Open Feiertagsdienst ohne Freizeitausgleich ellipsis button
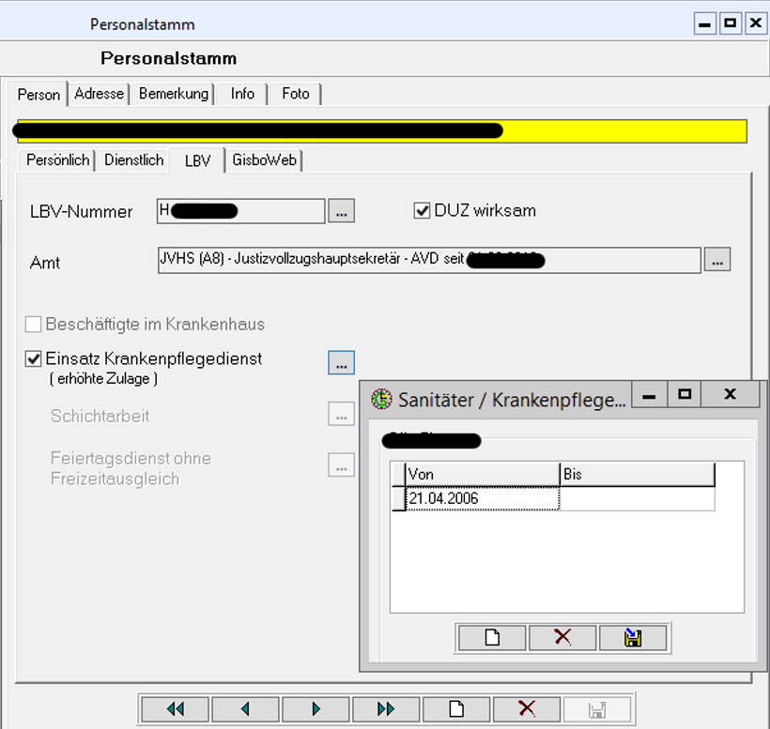 [x=341, y=465]
